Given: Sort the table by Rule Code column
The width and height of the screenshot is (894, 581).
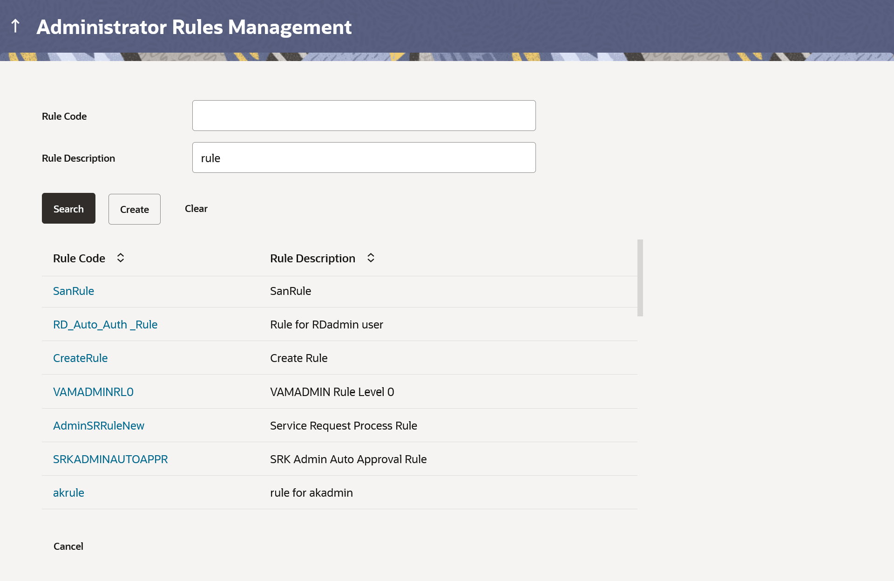Looking at the screenshot, I should click(x=120, y=258).
